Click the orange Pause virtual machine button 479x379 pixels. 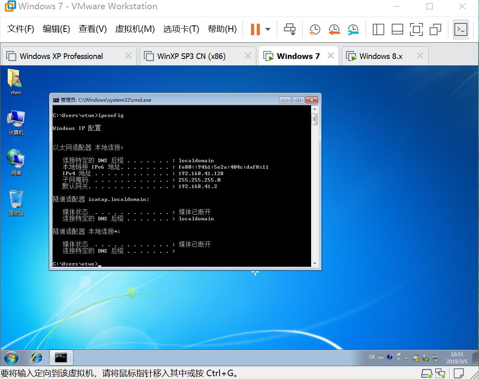coord(255,29)
